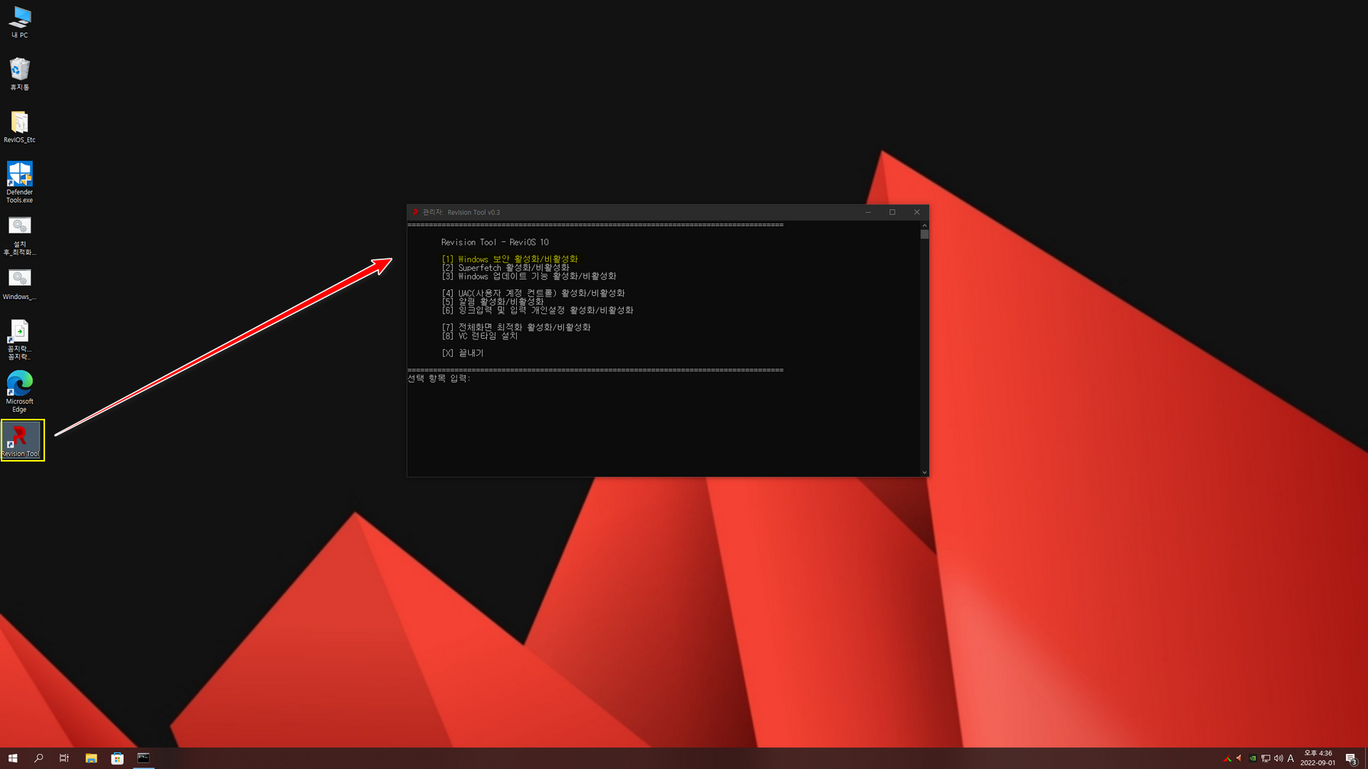The width and height of the screenshot is (1368, 769).
Task: Click the Revision Tool window title icon
Action: pyautogui.click(x=415, y=212)
